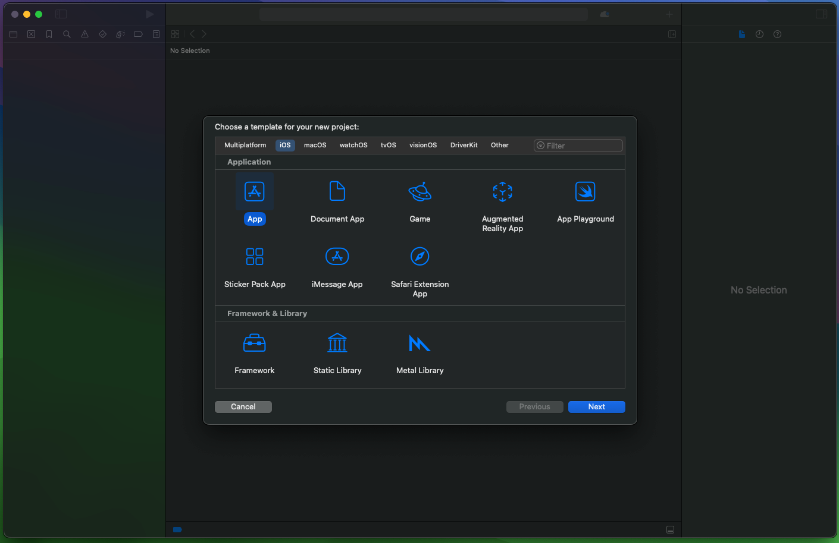Screen dimensions: 839x543
Task: Toggle the inspector panel button
Action: [822, 14]
